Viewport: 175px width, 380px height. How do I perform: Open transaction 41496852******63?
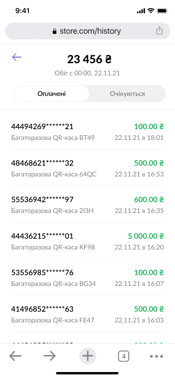[88, 314]
